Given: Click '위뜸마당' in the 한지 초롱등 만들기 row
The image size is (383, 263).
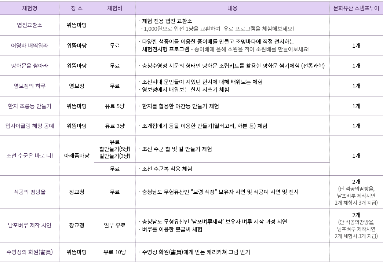Looking at the screenshot, I should [77, 106].
